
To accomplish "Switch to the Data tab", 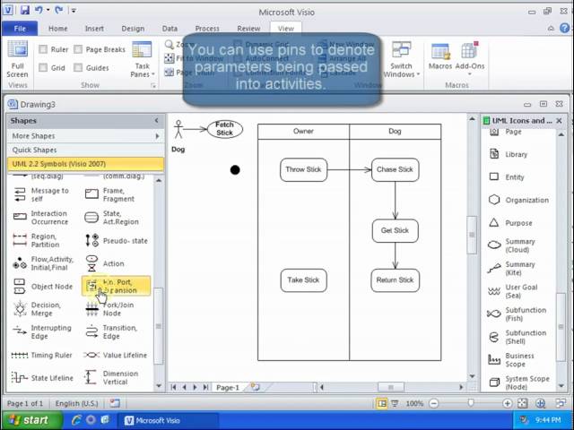I will click(x=170, y=29).
